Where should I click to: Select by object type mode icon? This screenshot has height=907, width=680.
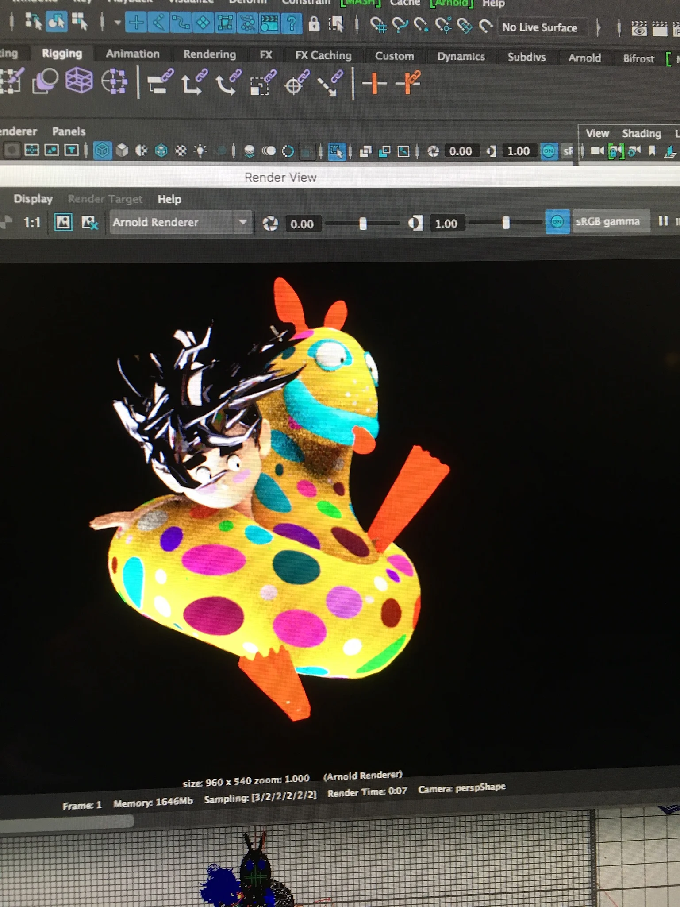coord(56,21)
